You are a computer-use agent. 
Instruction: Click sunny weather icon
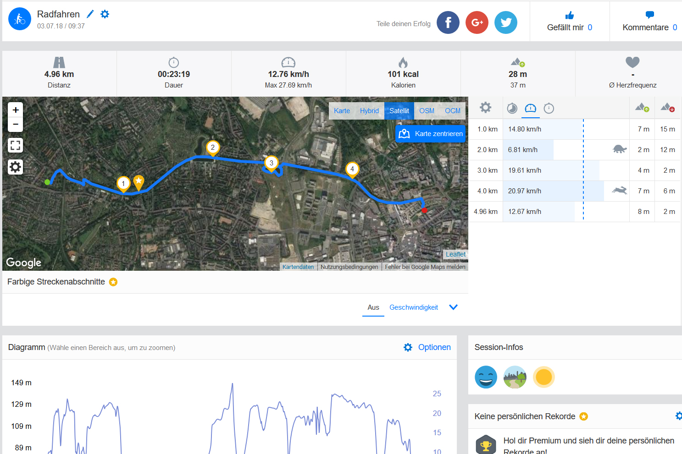[x=544, y=377]
